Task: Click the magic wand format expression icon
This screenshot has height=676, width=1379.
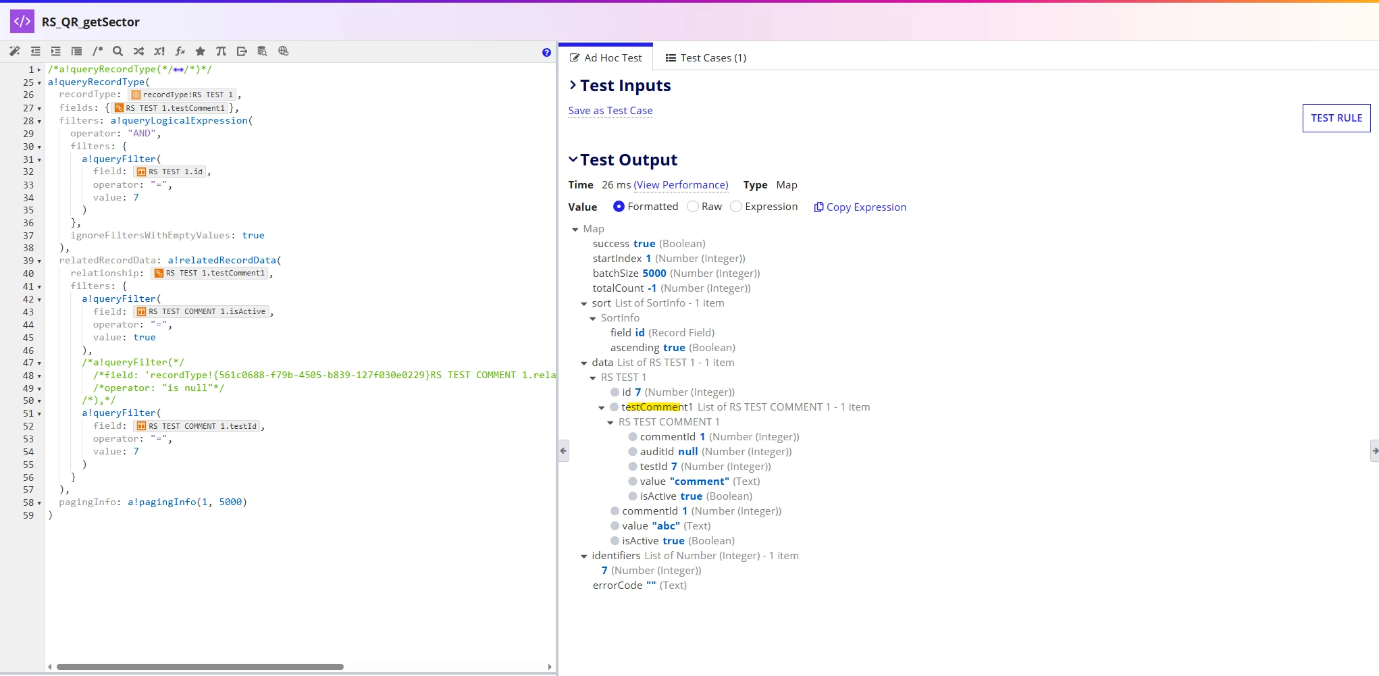Action: 15,51
